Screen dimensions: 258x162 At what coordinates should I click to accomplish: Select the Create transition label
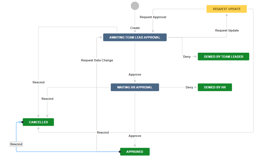135,28
